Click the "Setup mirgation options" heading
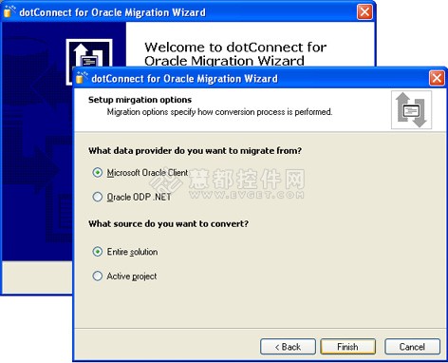The width and height of the screenshot is (448, 363). pos(140,100)
